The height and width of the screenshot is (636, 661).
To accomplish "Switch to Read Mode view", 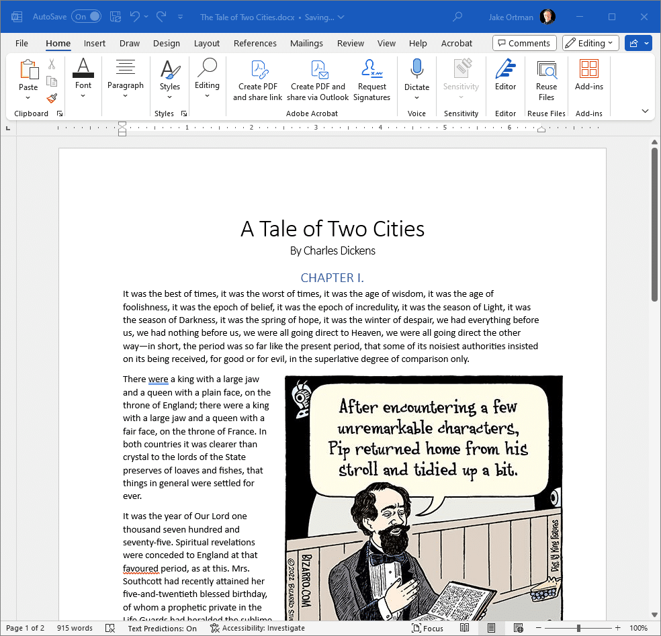I will click(465, 628).
